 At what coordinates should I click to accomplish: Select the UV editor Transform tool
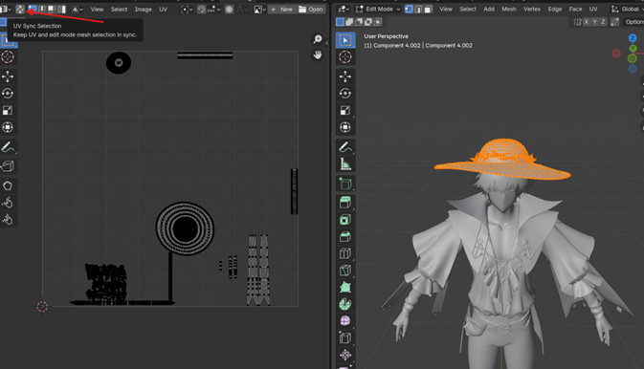point(8,127)
